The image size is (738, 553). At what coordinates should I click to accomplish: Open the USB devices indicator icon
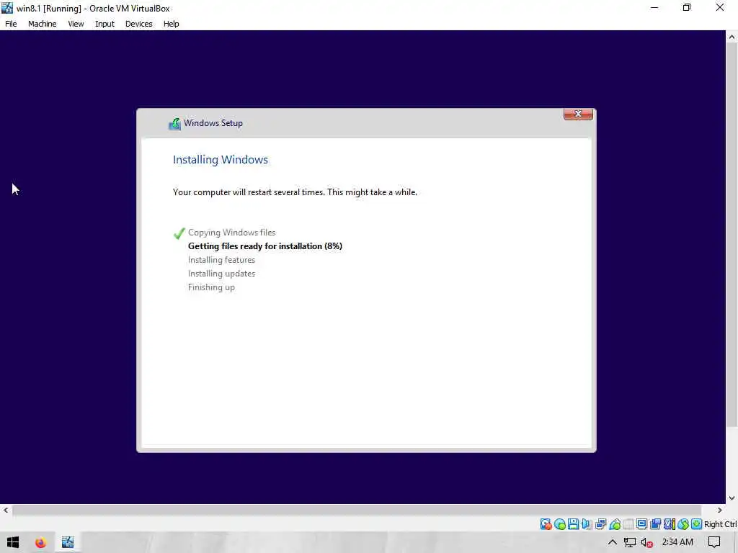click(x=615, y=524)
